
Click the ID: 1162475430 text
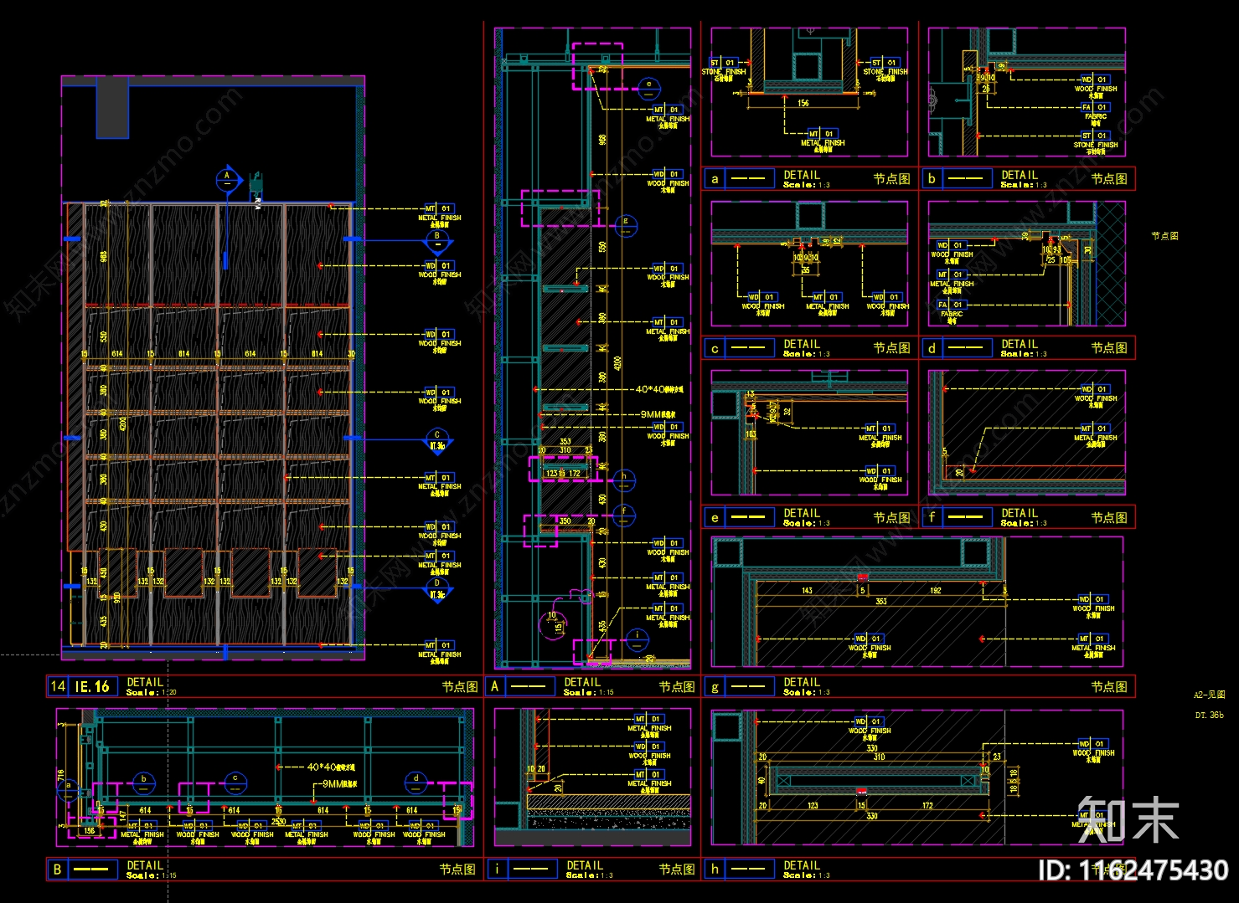[1133, 871]
